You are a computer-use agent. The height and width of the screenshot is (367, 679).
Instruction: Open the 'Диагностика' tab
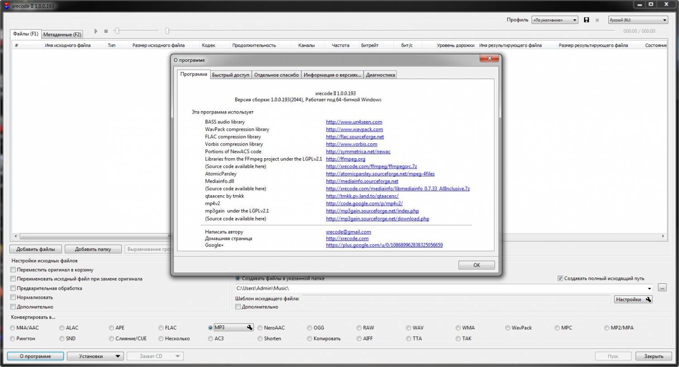point(380,75)
